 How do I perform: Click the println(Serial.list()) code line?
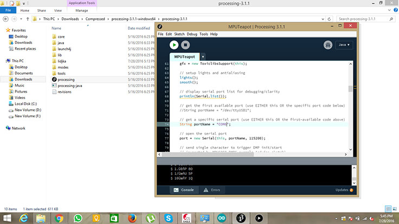[x=203, y=96]
